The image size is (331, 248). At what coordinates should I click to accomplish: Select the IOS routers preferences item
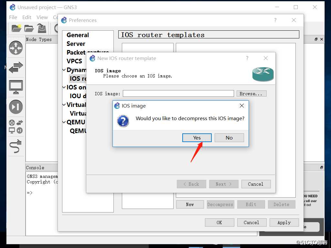point(78,78)
